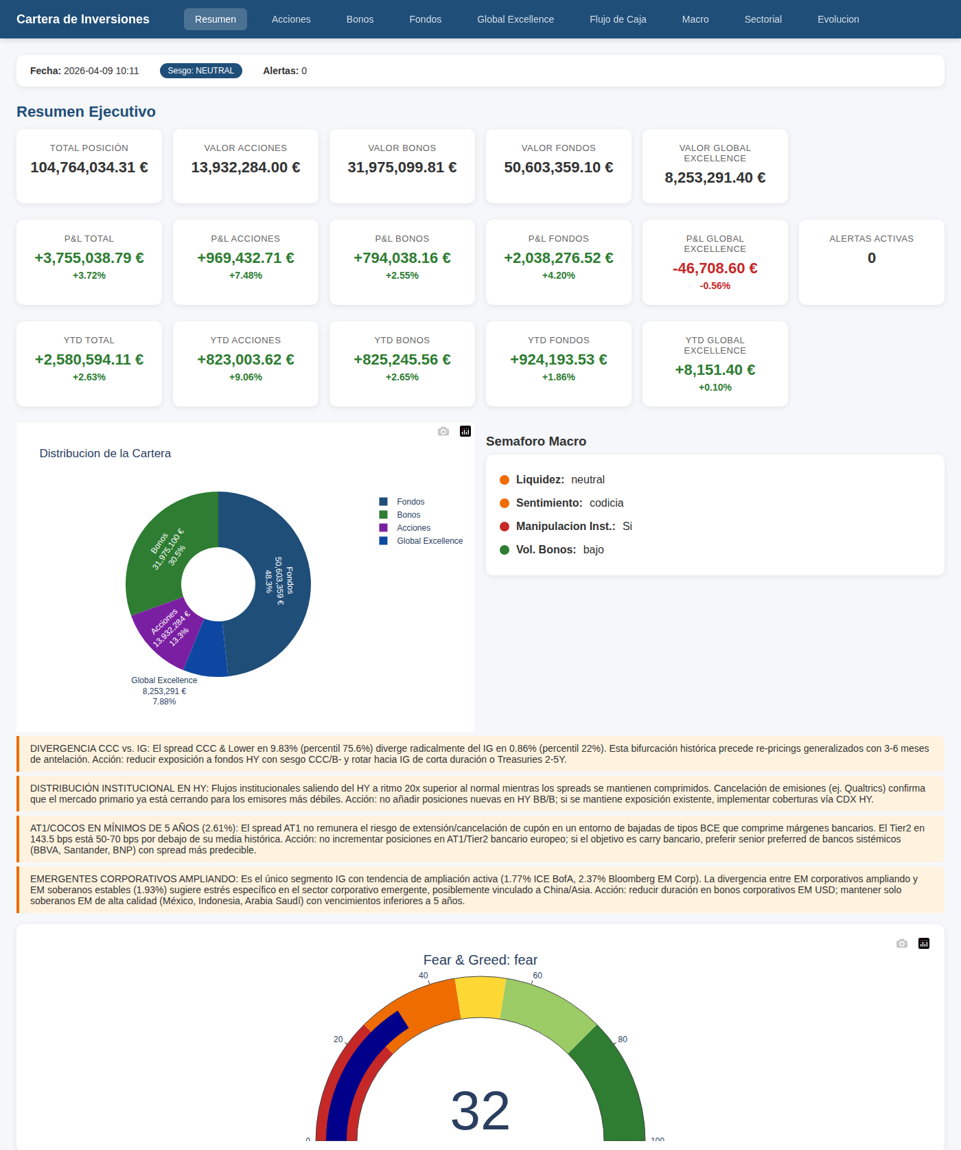Click the P&L Global Excellence card
This screenshot has width=961, height=1150.
[x=715, y=262]
